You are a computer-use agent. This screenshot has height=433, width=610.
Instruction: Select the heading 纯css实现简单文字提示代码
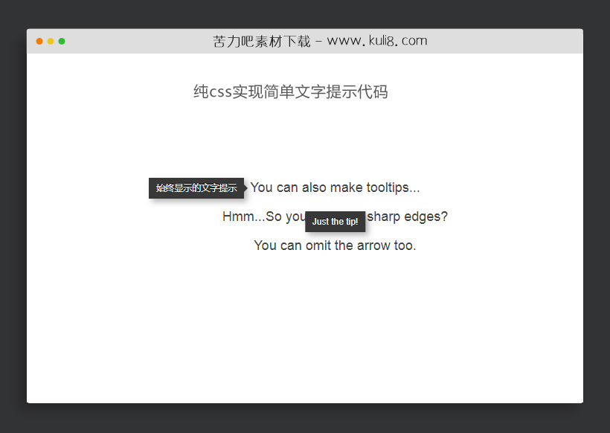292,91
